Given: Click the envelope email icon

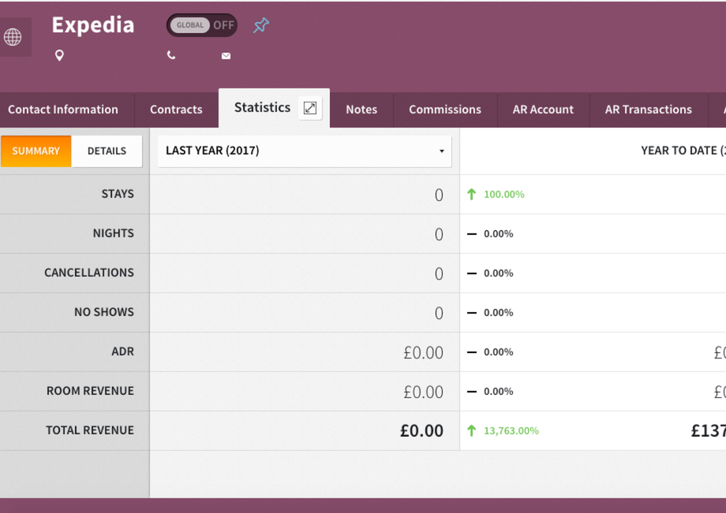Looking at the screenshot, I should [226, 56].
